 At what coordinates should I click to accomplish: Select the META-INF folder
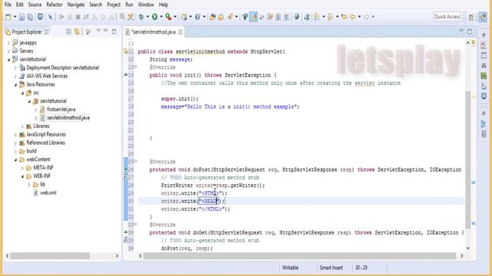coord(43,168)
